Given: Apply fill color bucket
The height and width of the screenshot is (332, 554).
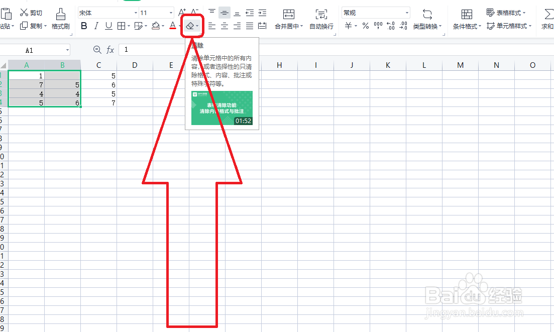Looking at the screenshot, I should pos(156,26).
